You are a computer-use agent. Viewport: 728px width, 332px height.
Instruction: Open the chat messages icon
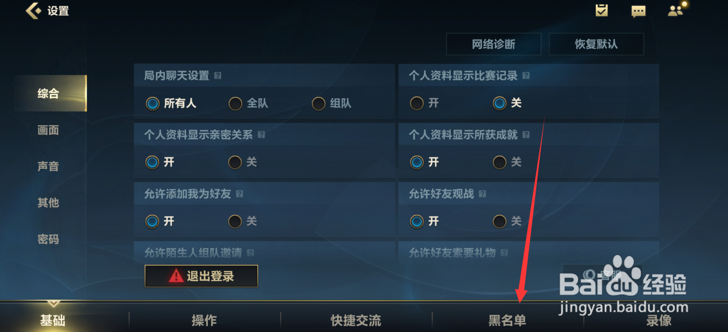[x=638, y=11]
